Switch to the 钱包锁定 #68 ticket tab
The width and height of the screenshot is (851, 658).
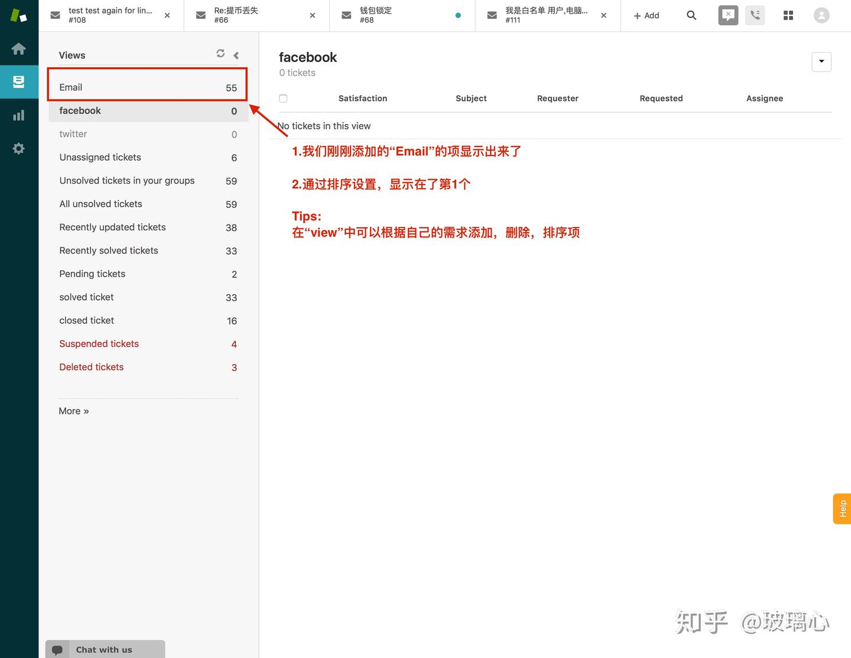pos(393,15)
